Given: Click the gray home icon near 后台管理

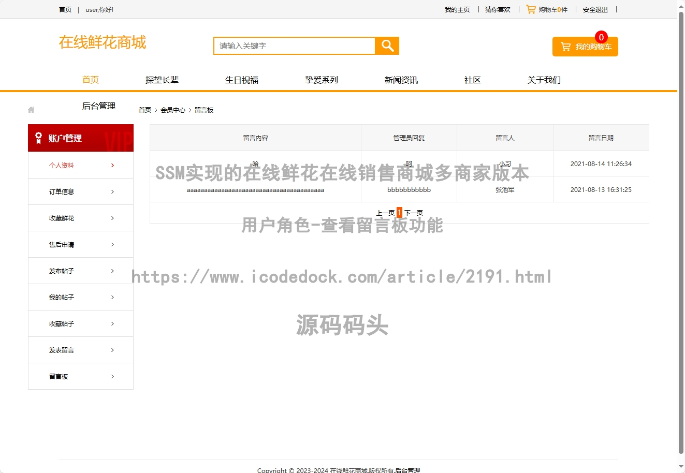Looking at the screenshot, I should coord(31,110).
